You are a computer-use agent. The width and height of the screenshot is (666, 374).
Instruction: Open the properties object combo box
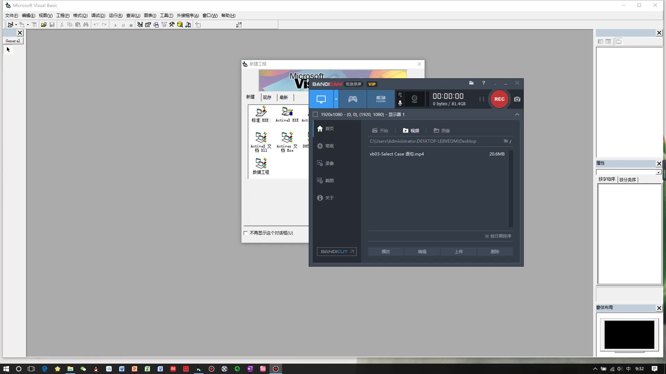(x=658, y=172)
